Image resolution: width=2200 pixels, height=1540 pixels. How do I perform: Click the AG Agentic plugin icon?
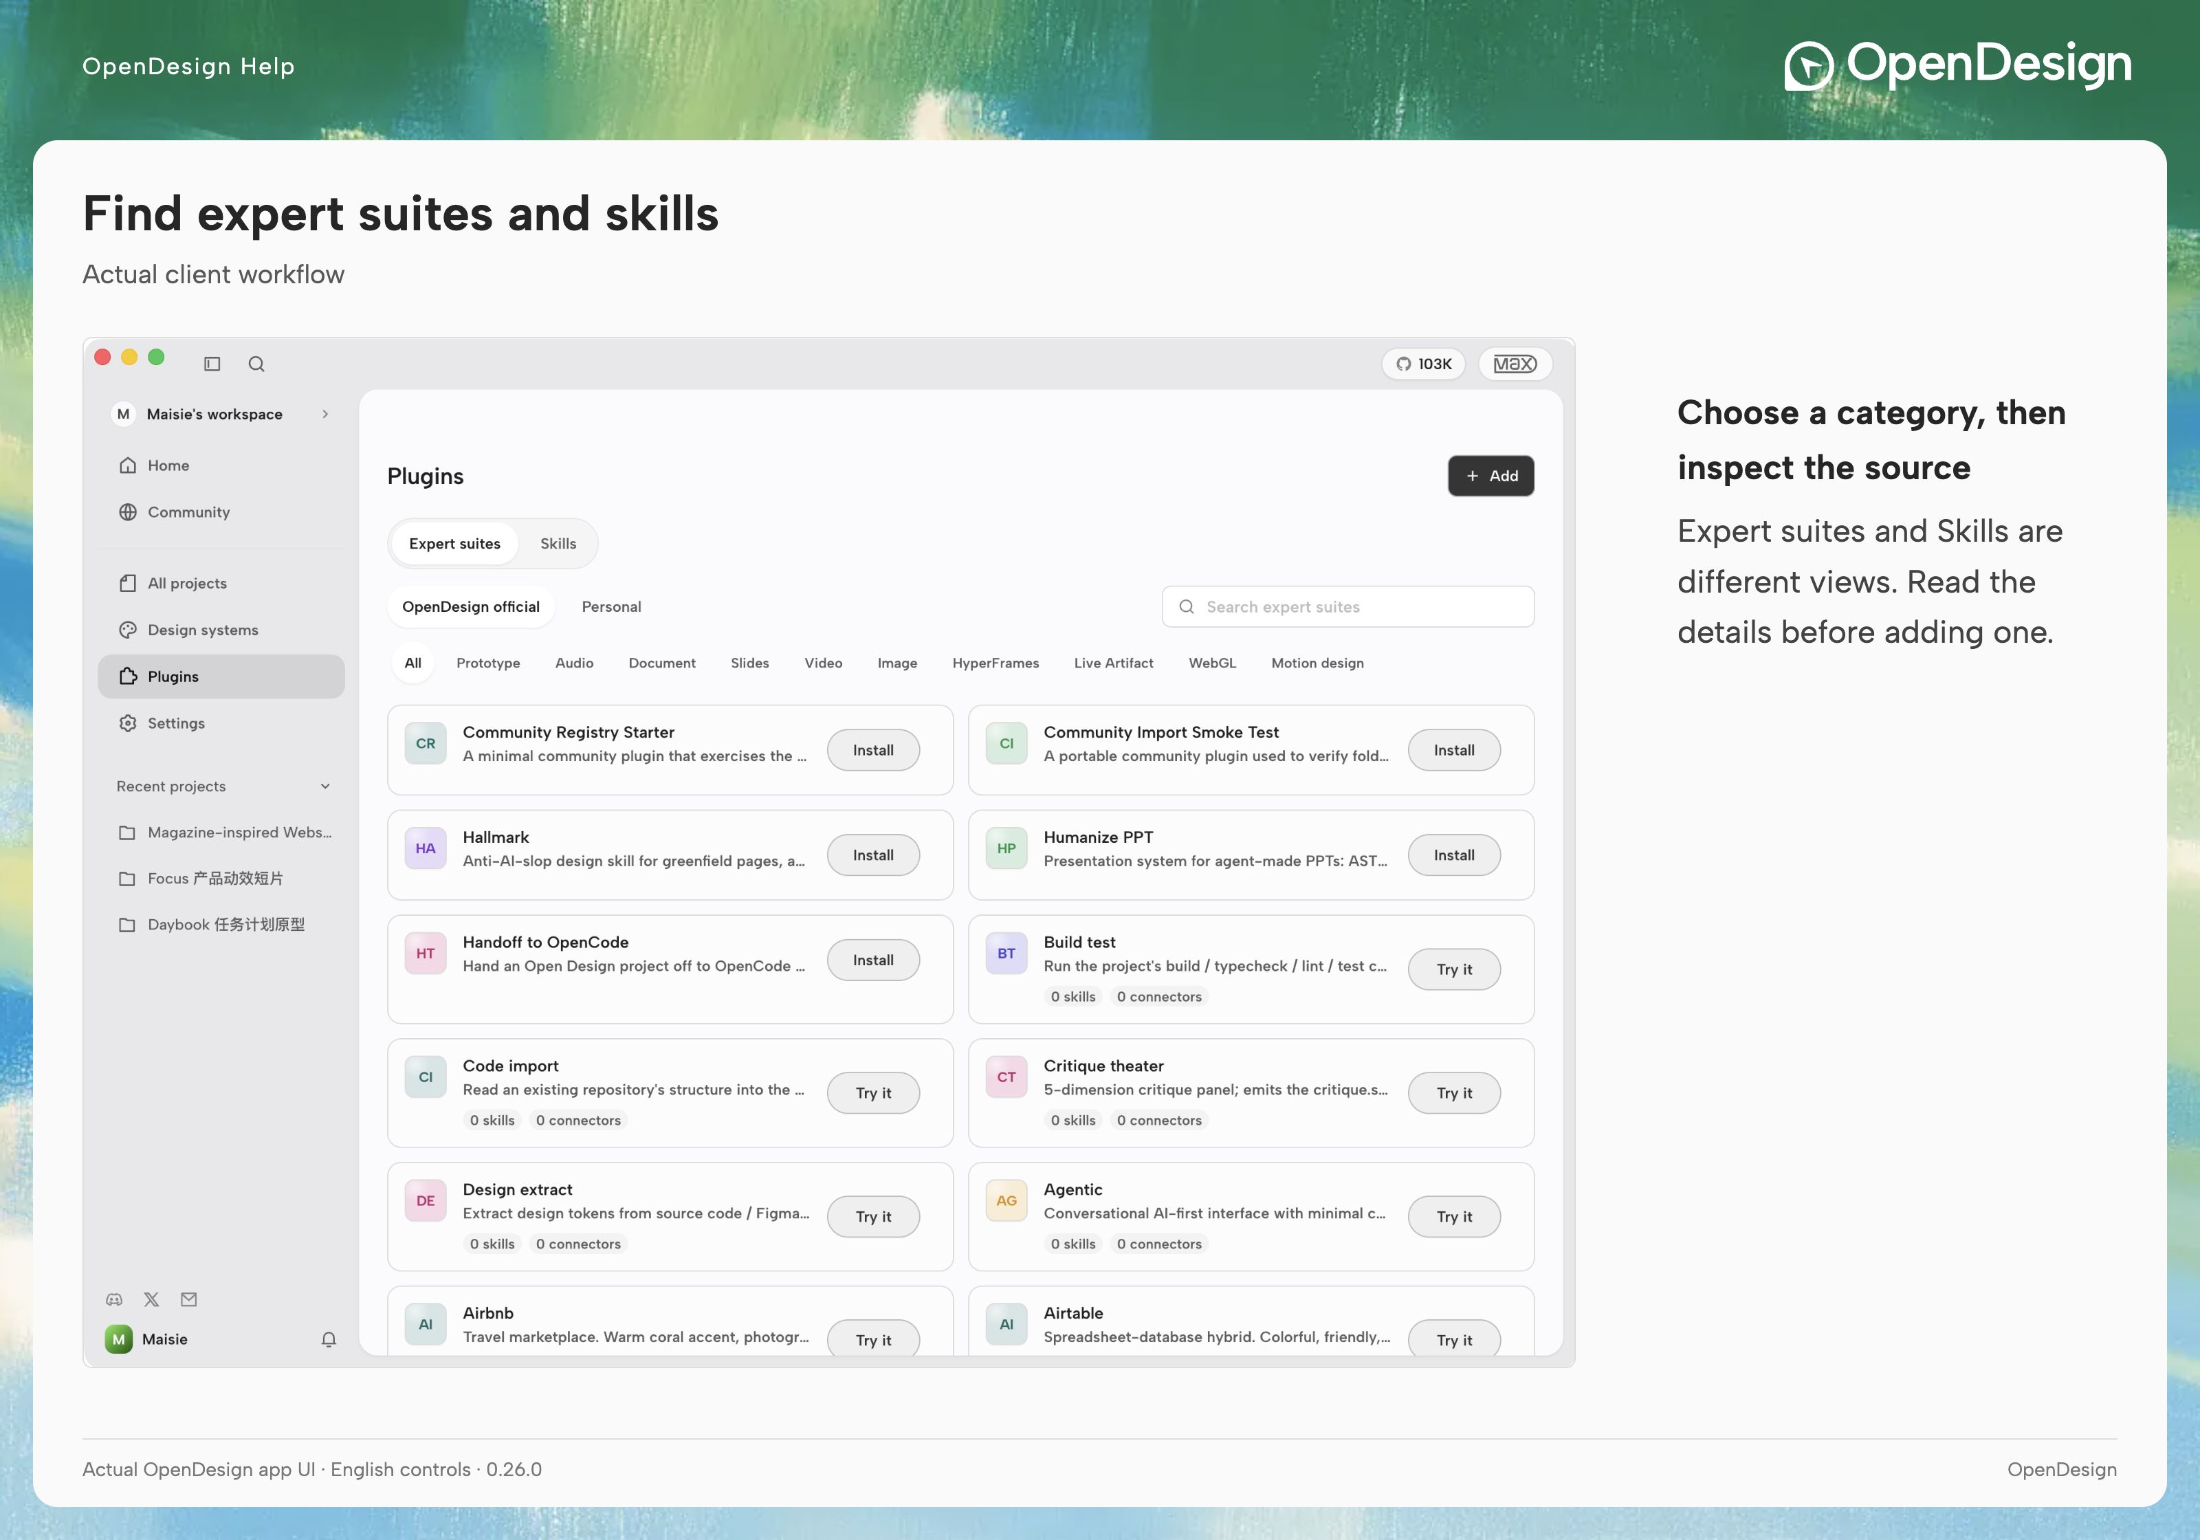1006,1201
